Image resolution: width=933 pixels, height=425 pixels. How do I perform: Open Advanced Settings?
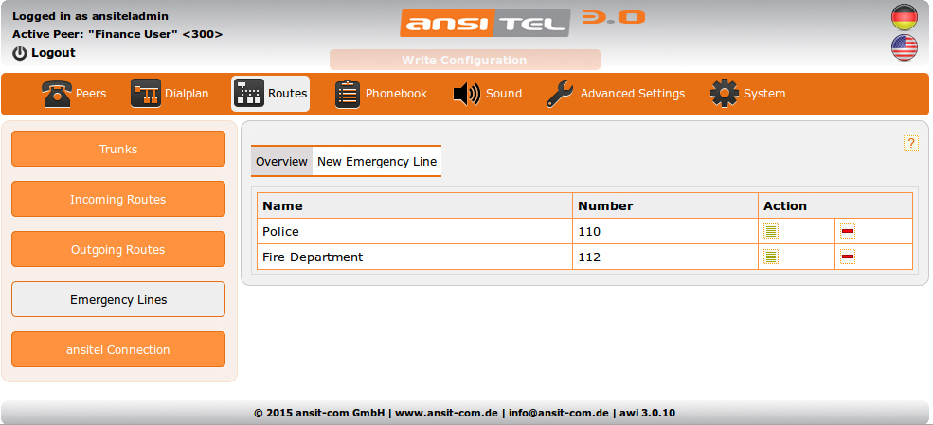[x=616, y=94]
